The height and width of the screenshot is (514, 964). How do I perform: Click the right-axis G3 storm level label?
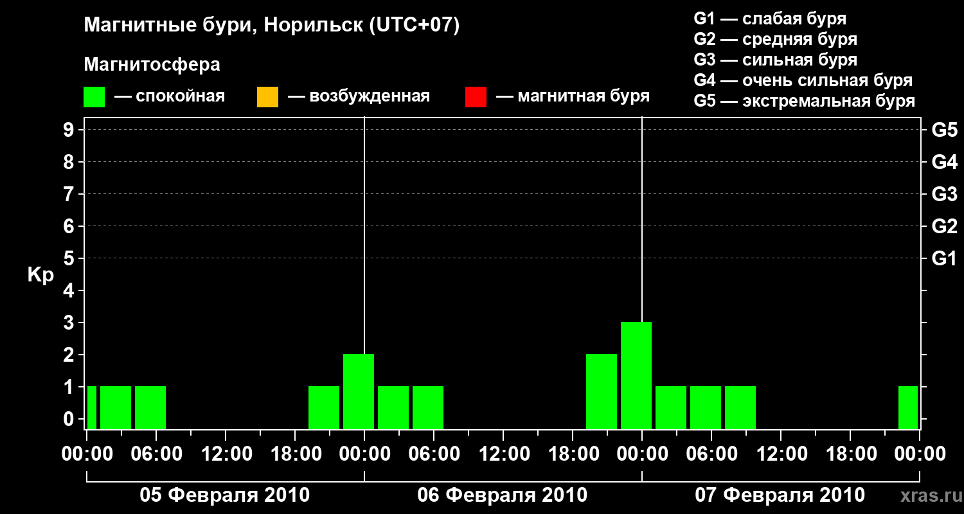click(x=945, y=194)
